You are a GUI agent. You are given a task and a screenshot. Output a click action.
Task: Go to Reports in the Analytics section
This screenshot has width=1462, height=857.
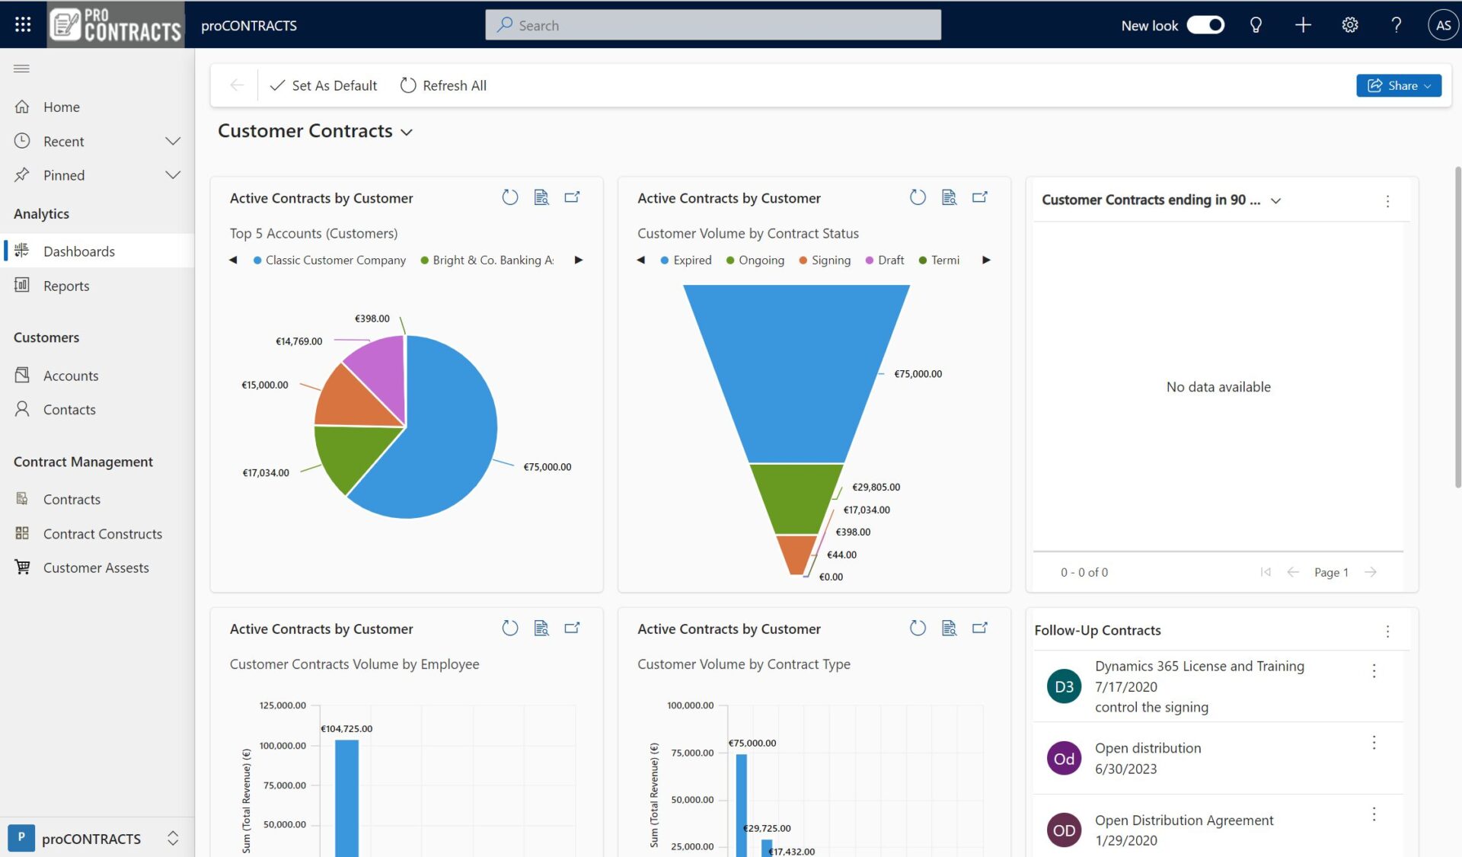tap(67, 286)
